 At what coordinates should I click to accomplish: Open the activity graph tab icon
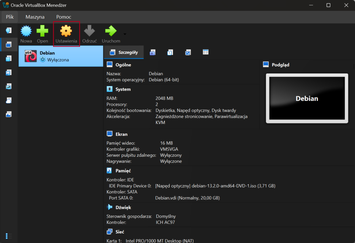tap(188, 53)
